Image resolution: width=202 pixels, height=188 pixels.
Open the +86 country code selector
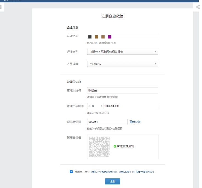95,106
